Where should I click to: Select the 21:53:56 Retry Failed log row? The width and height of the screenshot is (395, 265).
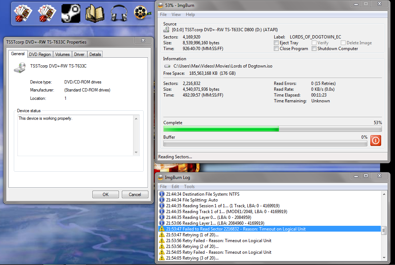(269, 241)
